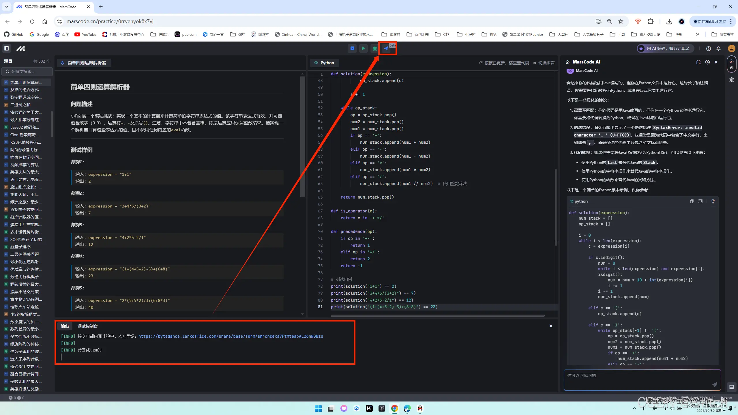Switch to the 调试控制台 tab
Screen dimensions: 738x415
coord(87,326)
